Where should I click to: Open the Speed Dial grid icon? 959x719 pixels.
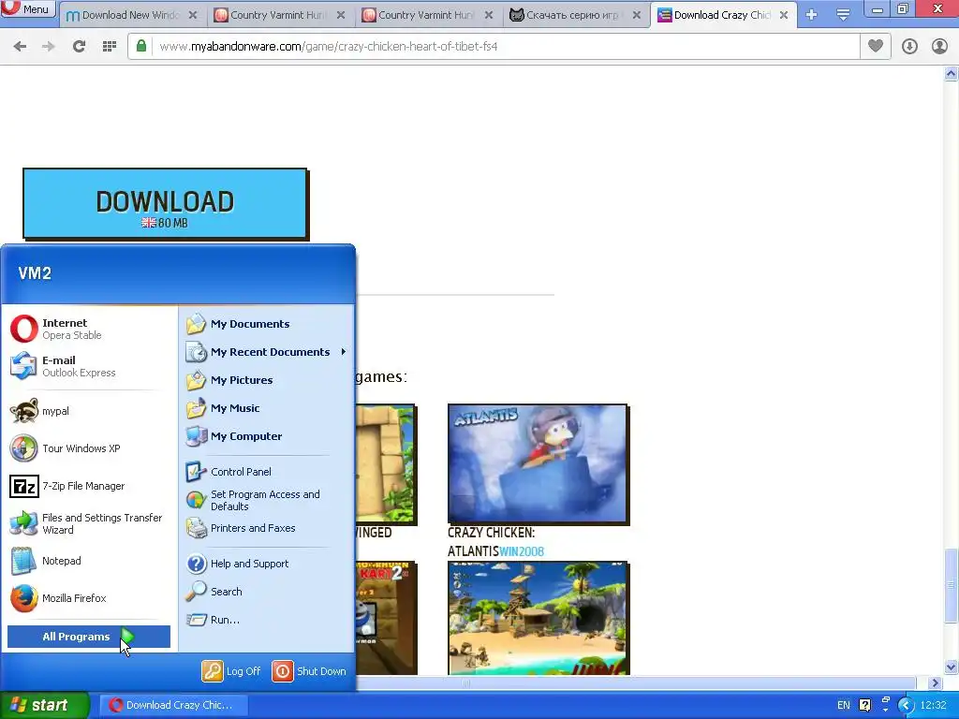coord(110,47)
